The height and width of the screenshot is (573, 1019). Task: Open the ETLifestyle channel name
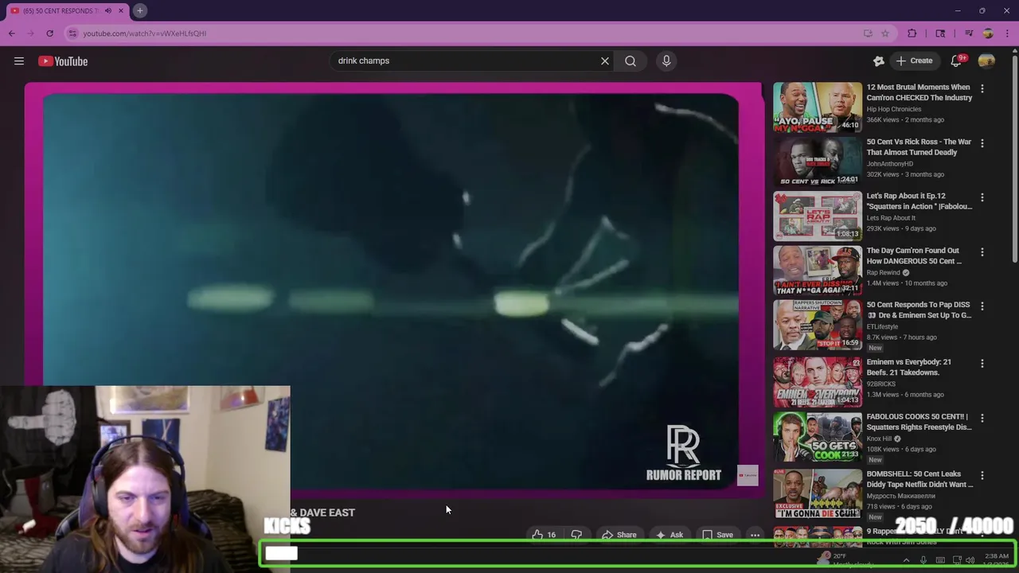click(882, 326)
